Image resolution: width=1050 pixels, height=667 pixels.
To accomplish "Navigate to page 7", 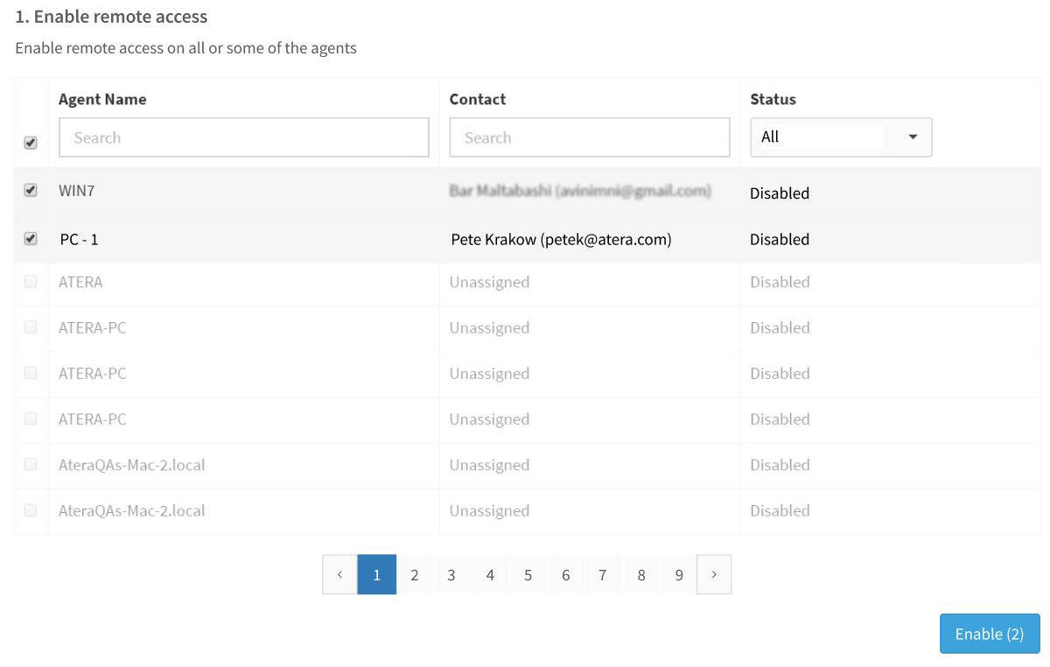I will [603, 575].
